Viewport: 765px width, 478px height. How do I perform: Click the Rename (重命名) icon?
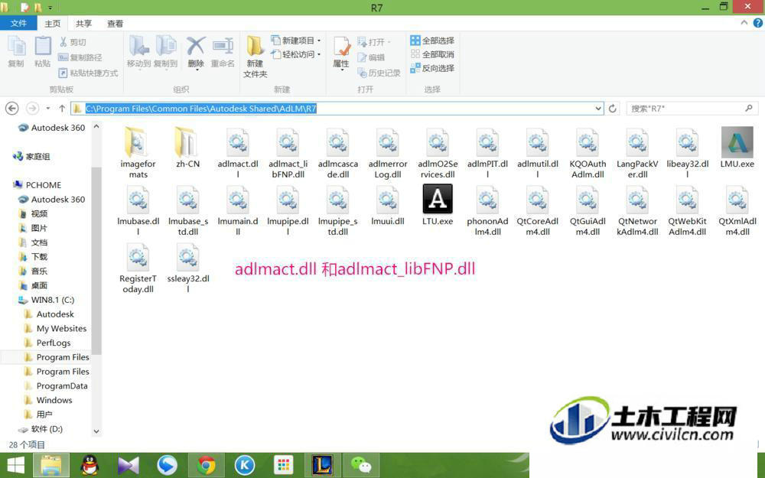[x=223, y=52]
